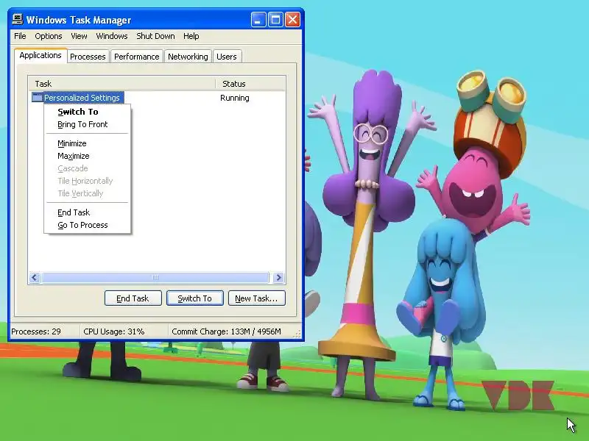
Task: Minimize the Task Manager window
Action: [x=258, y=20]
